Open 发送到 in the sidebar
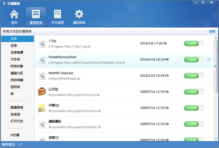The height and width of the screenshot is (148, 219). [18, 114]
